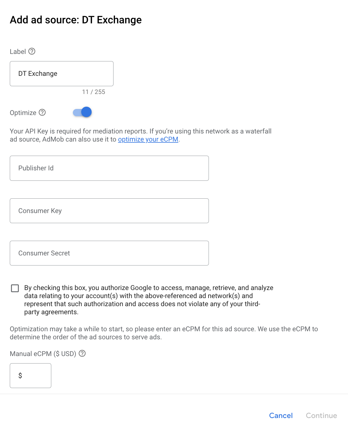Click the Optimize help icon
Image resolution: width=348 pixels, height=433 pixels.
pos(42,113)
